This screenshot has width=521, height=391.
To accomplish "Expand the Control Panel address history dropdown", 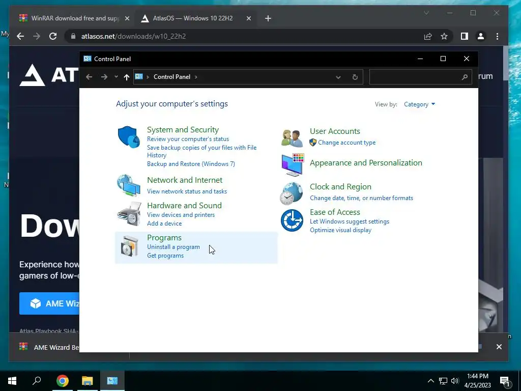I will click(338, 77).
